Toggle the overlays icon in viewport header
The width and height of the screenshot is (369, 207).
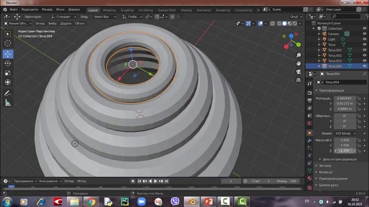pos(260,24)
